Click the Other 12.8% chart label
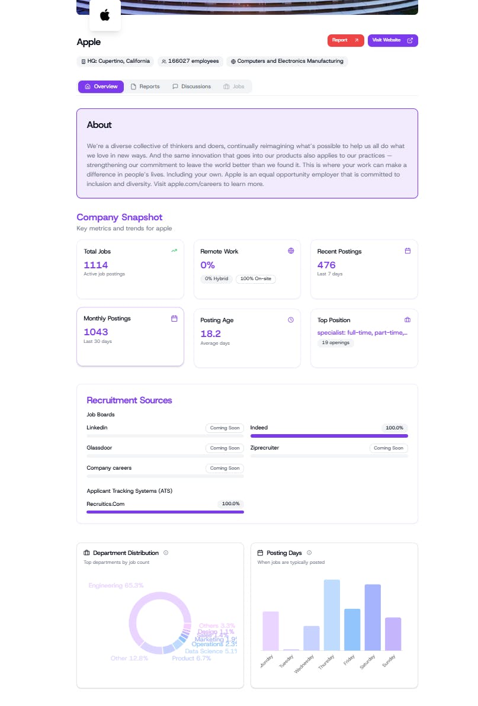The height and width of the screenshot is (706, 478). point(129,659)
